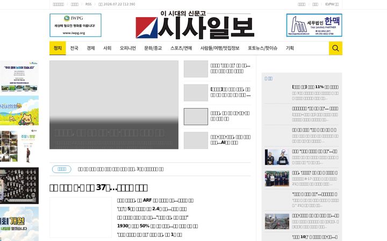The image size is (387, 241).
Task: Click the 시사일보 masthead logo
Action: 195,25
